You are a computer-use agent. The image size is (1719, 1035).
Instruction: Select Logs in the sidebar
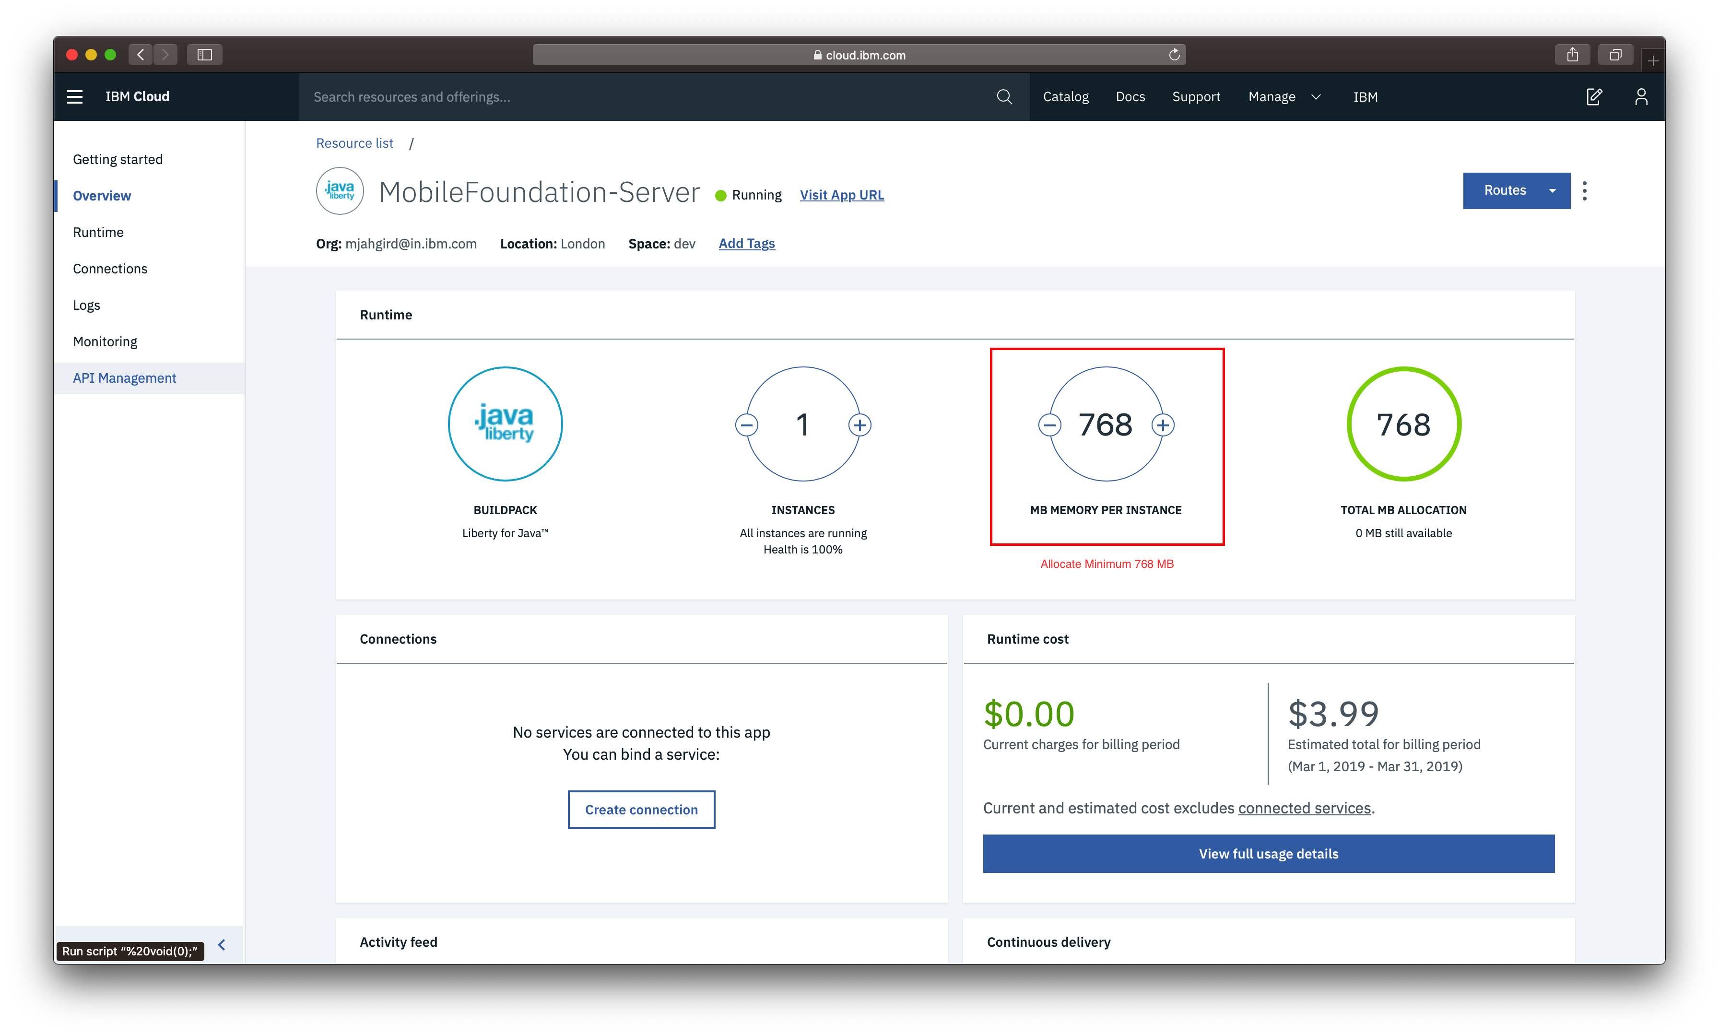pos(86,306)
